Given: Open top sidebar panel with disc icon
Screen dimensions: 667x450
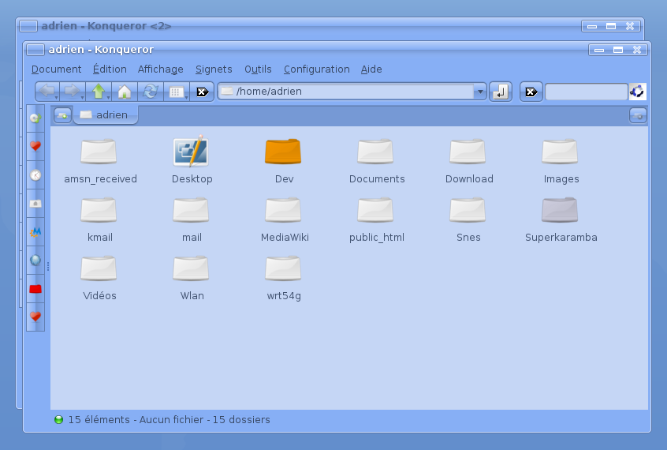Looking at the screenshot, I should pyautogui.click(x=35, y=118).
